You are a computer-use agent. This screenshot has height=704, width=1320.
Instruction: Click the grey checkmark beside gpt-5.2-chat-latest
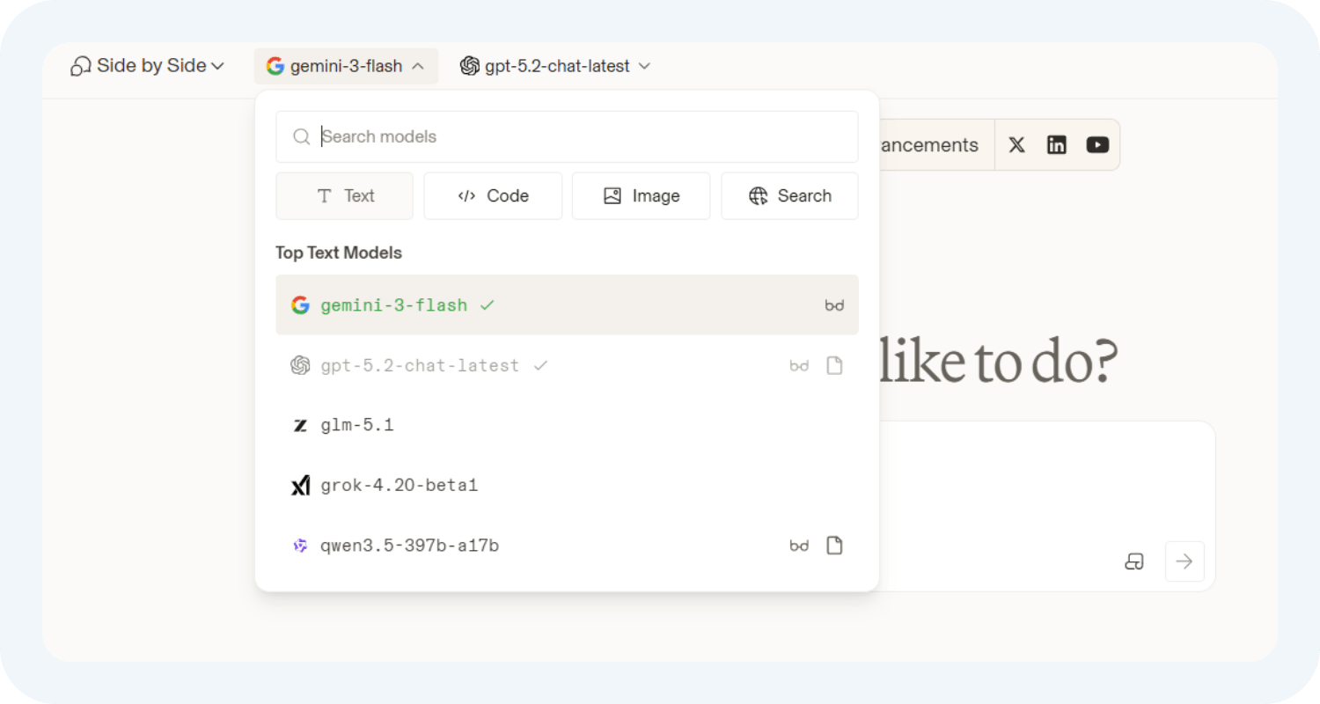click(540, 365)
